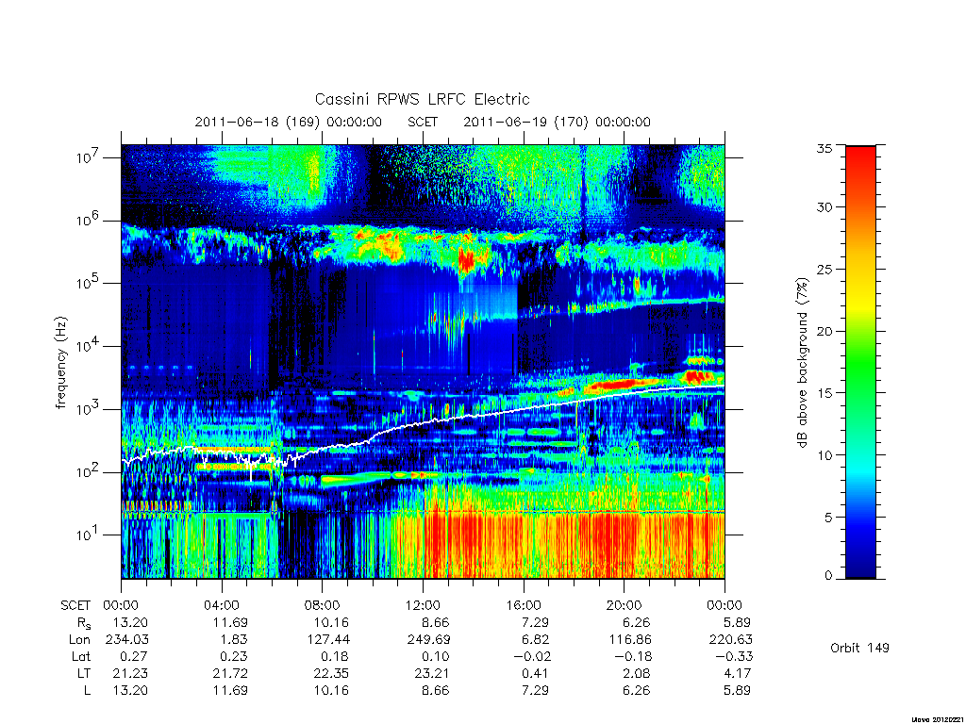
Task: Select start timestamp '2011-06-18 (169) 00:00:00'
Action: (289, 122)
